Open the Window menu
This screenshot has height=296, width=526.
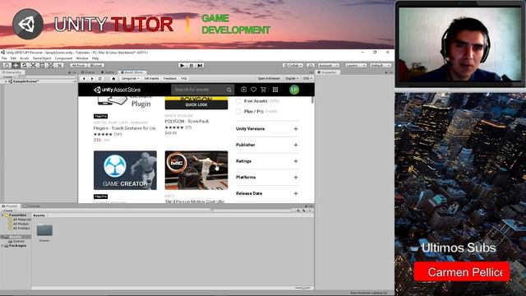tap(82, 58)
